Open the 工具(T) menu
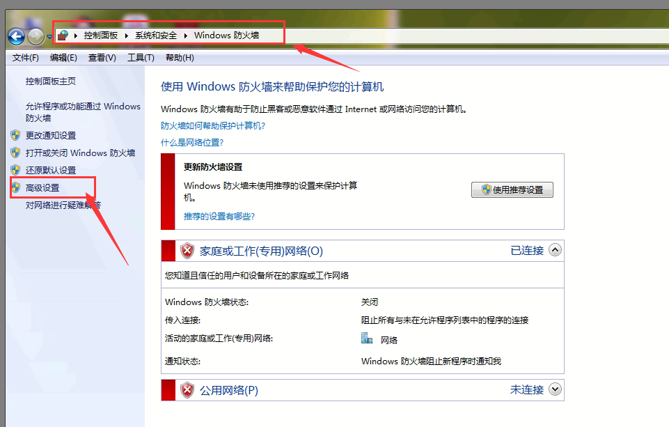Image resolution: width=669 pixels, height=427 pixels. [x=140, y=58]
